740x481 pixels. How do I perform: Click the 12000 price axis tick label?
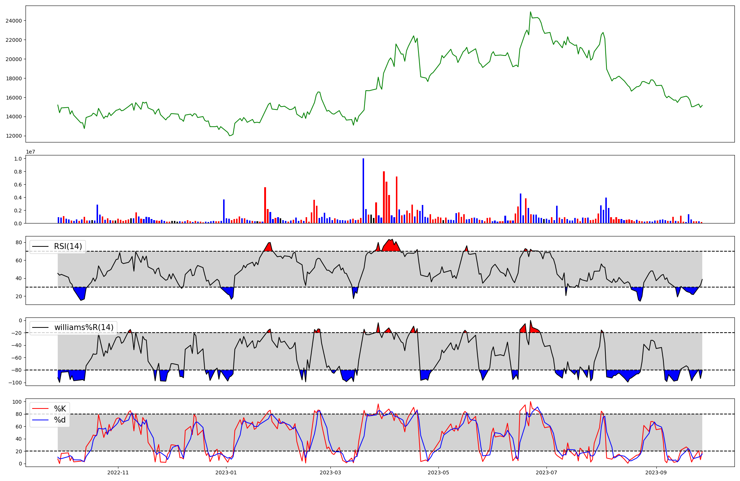pos(14,136)
